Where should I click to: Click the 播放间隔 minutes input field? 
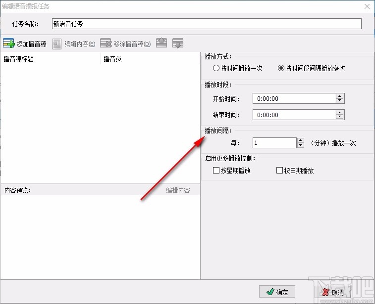pos(274,143)
